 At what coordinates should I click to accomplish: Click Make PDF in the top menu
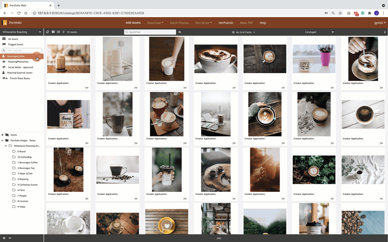[x=246, y=23]
